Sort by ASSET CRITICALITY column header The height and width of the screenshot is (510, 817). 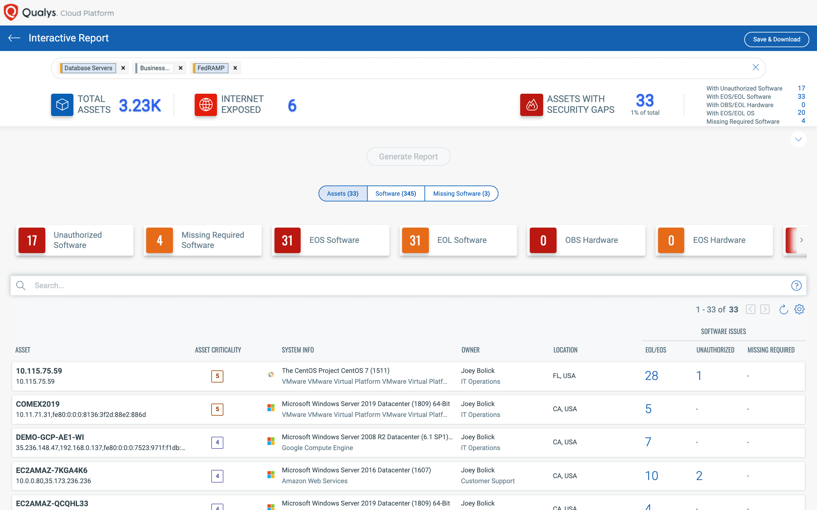[218, 350]
